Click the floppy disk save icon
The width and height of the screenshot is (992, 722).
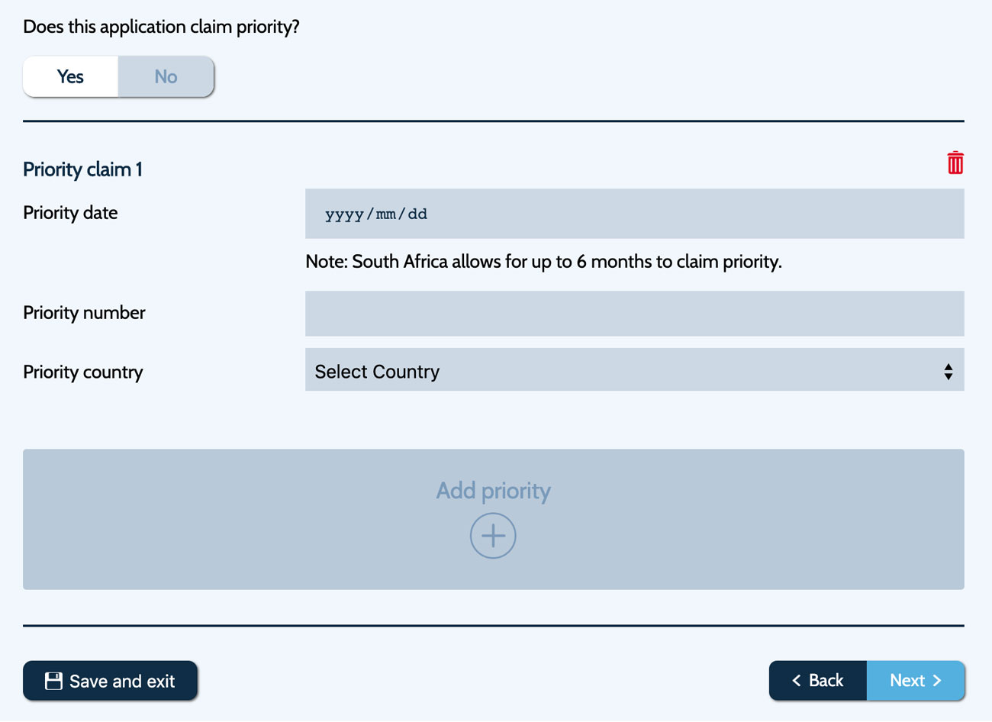(53, 681)
